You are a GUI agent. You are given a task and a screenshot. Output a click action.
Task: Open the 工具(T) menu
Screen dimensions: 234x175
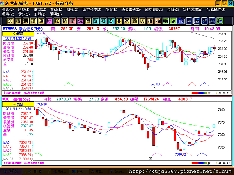point(39,14)
